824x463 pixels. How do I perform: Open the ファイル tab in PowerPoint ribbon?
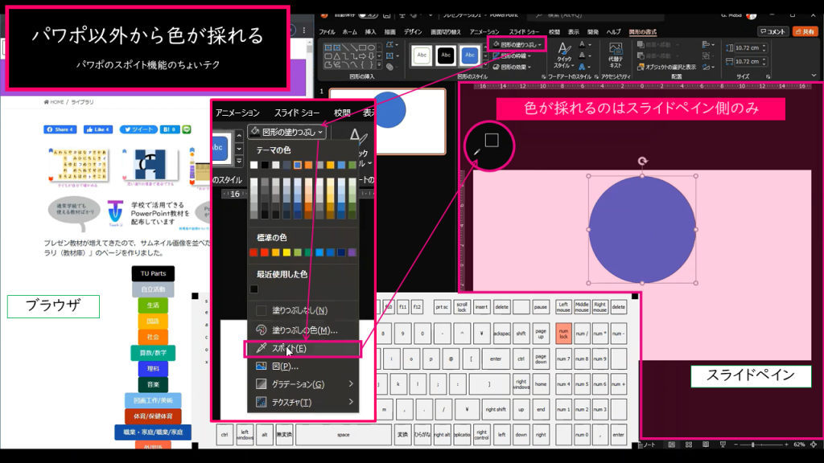327,32
